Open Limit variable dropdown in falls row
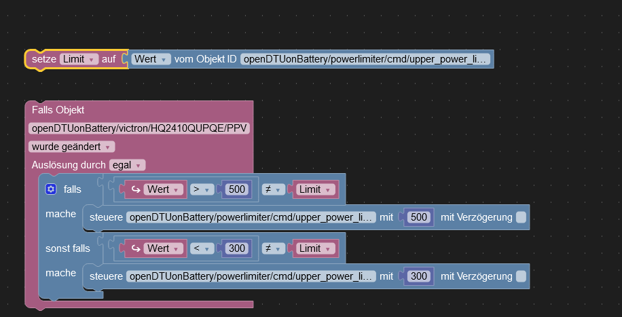The height and width of the screenshot is (317, 622). (315, 189)
